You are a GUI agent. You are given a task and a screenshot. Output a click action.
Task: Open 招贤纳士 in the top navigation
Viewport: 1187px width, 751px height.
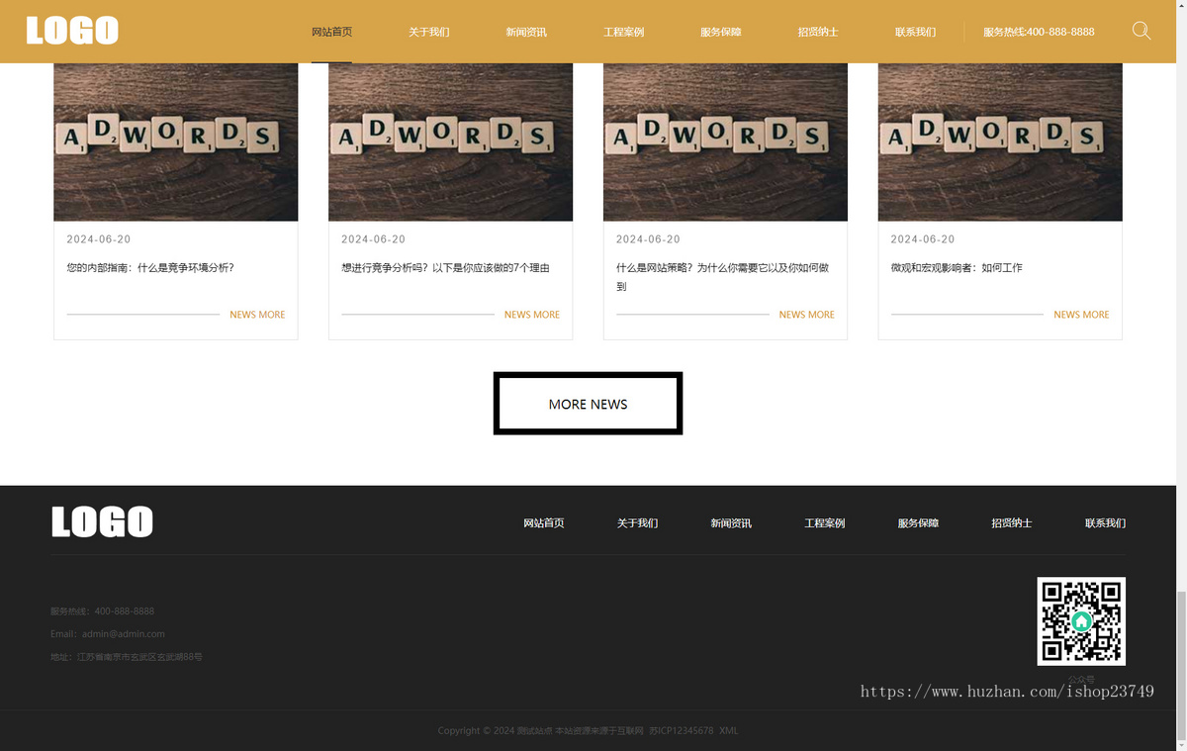818,32
